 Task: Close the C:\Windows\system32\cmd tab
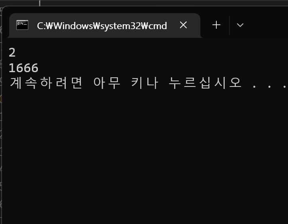[183, 25]
